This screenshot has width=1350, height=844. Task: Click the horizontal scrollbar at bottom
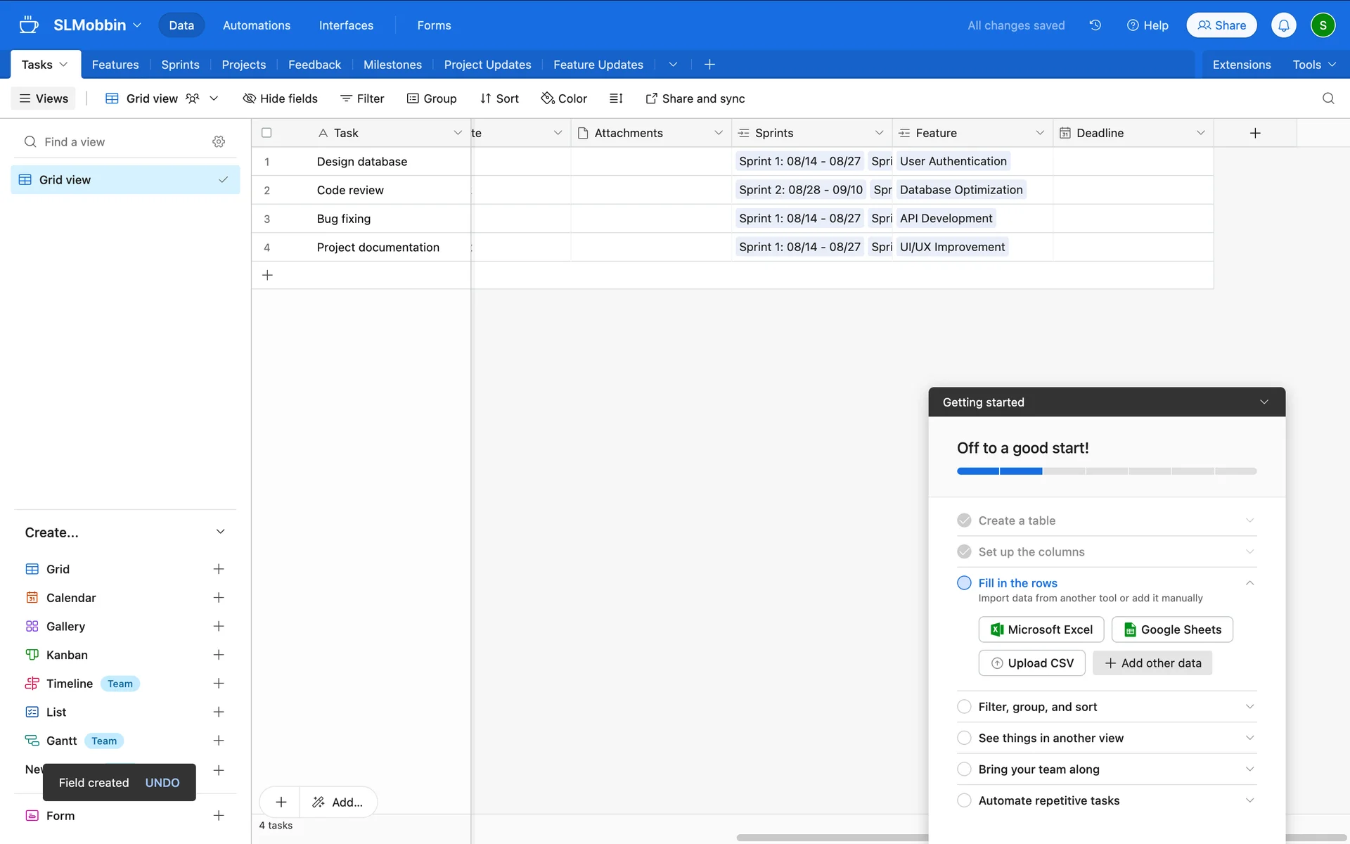830,838
